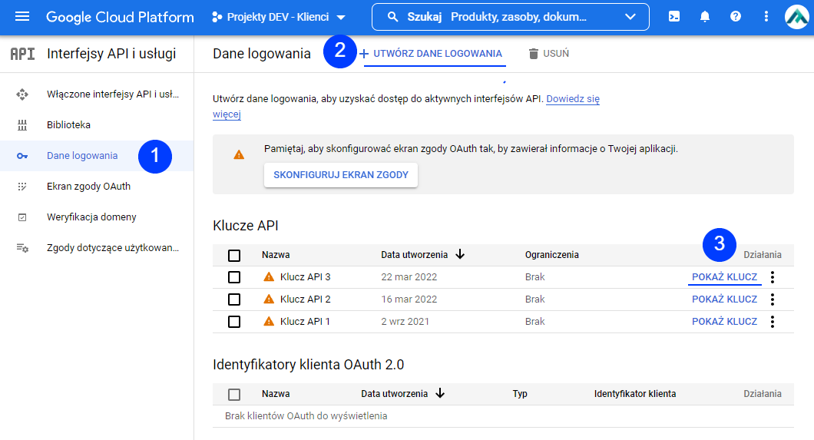Expand the search bar dropdown chevron
814x440 pixels.
click(630, 17)
